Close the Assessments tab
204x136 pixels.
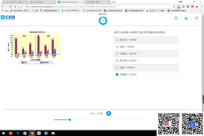[54, 2]
